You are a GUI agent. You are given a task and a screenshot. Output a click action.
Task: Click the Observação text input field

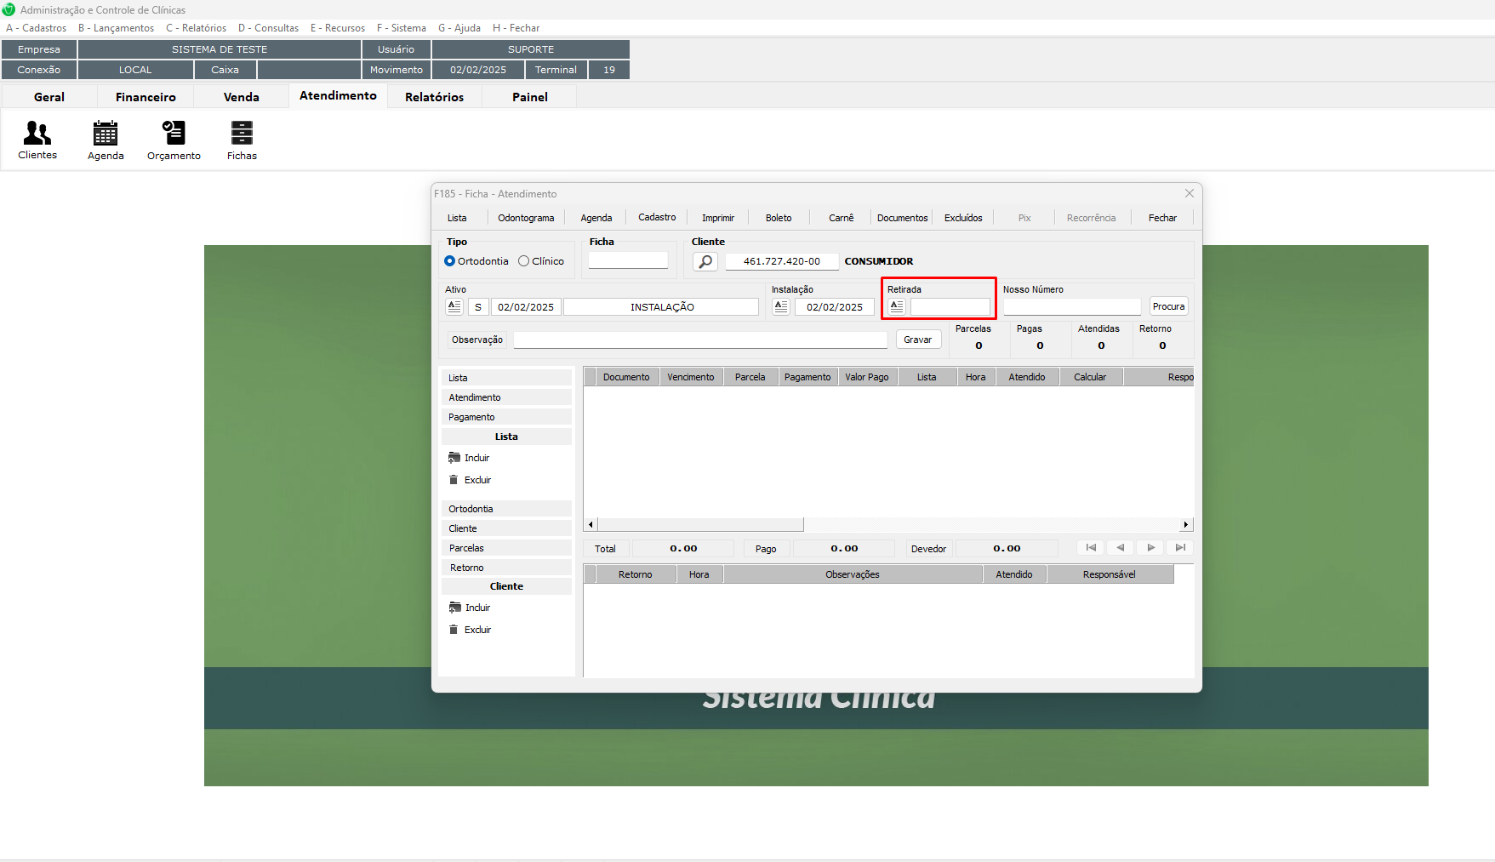pos(700,340)
